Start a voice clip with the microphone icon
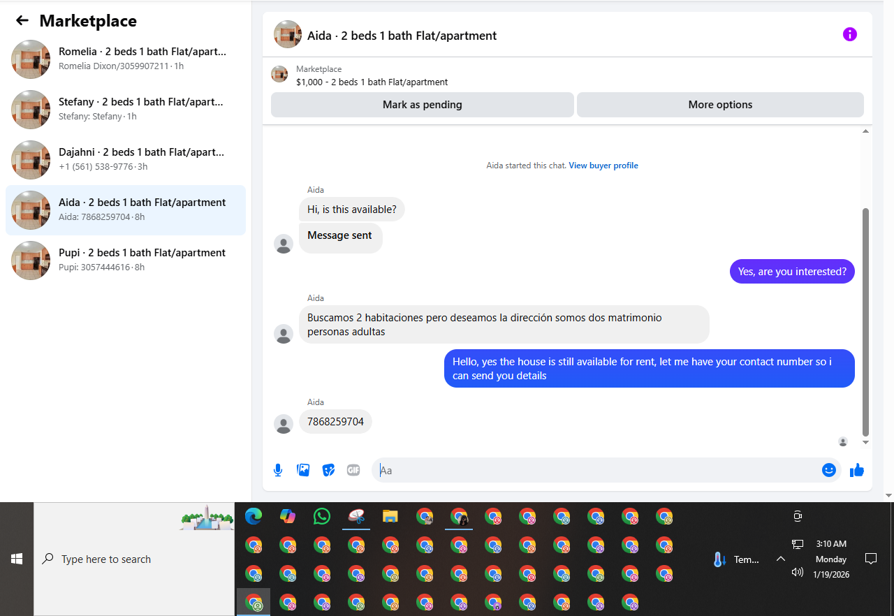This screenshot has height=616, width=894. tap(278, 470)
